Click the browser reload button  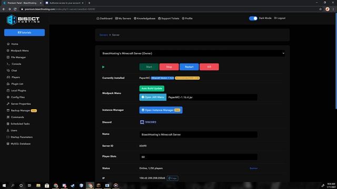pyautogui.click(x=15, y=9)
